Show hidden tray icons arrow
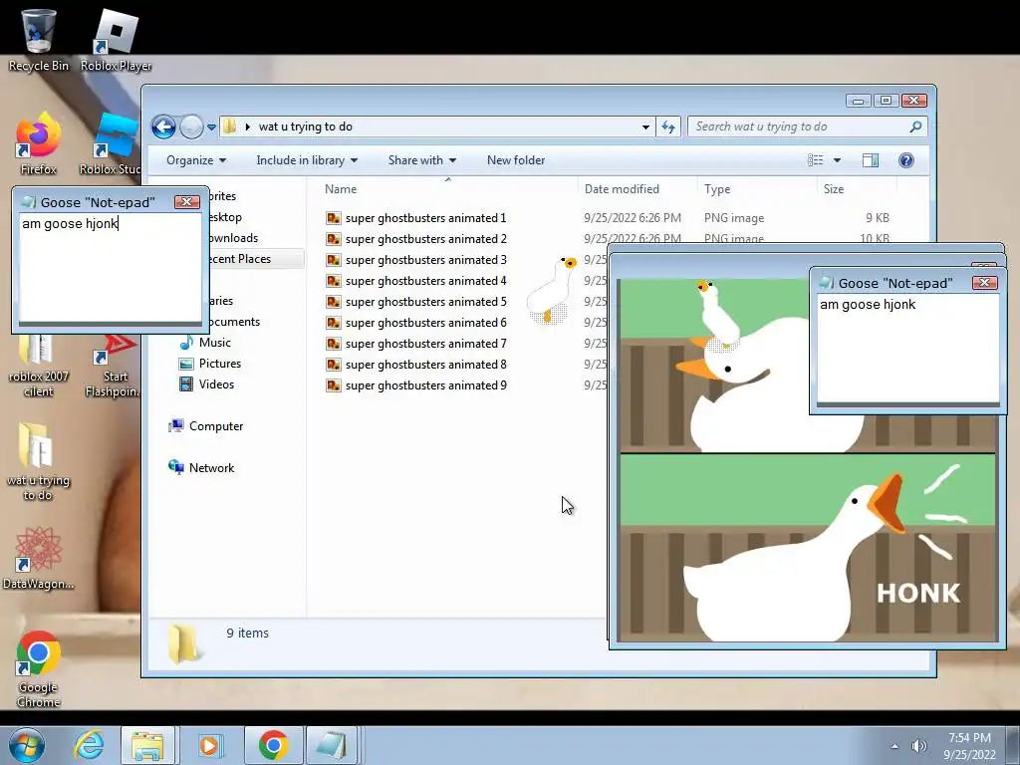Image resolution: width=1020 pixels, height=765 pixels. [894, 746]
